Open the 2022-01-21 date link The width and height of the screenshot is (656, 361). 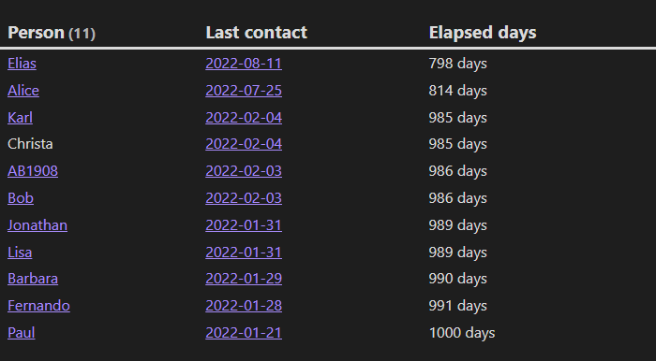click(244, 333)
